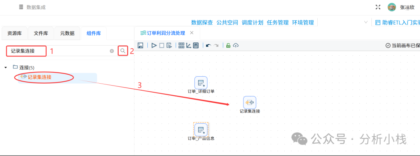Click into the component search input field
This screenshot has height=156, width=420.
pyautogui.click(x=61, y=51)
